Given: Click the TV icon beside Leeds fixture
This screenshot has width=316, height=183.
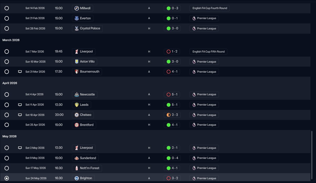Looking at the screenshot, I should click(20, 105).
